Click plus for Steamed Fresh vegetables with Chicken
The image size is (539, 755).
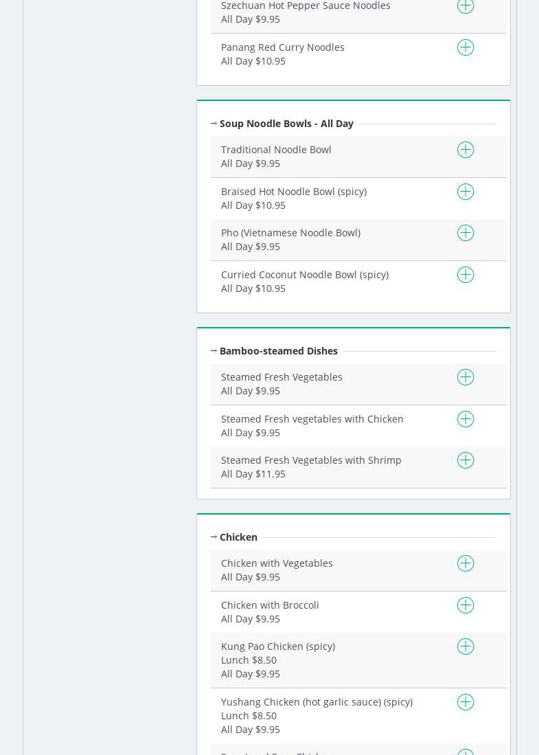pos(466,419)
